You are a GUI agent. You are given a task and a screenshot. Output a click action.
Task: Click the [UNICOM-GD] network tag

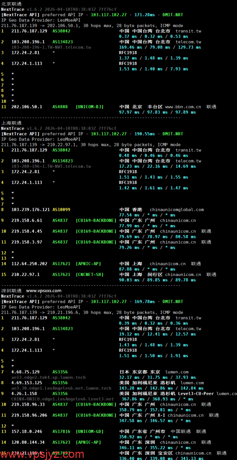[90, 431]
